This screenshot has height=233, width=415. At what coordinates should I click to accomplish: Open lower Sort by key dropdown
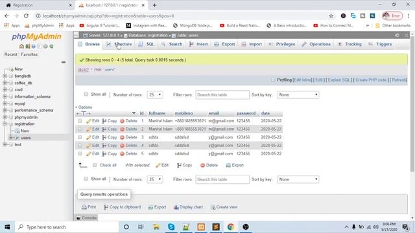click(298, 179)
